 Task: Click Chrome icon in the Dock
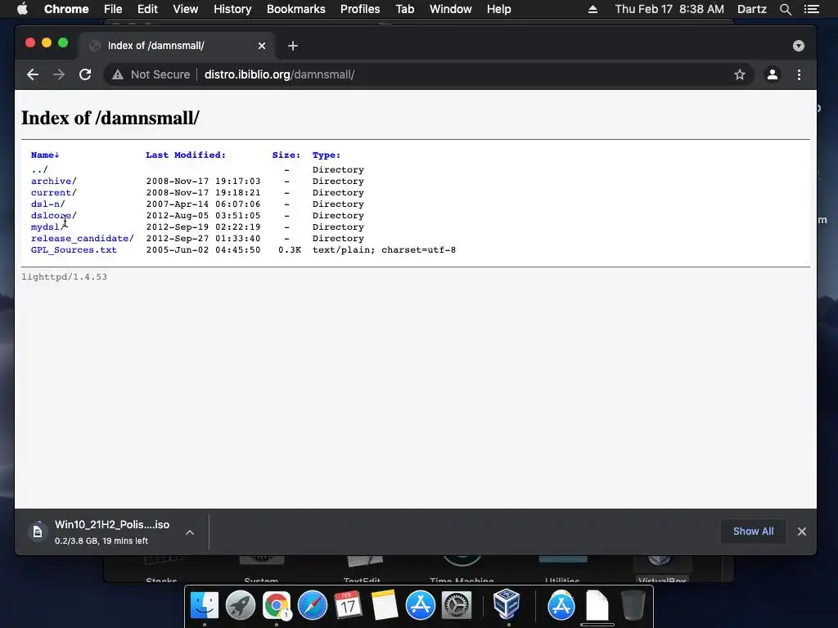pos(277,605)
